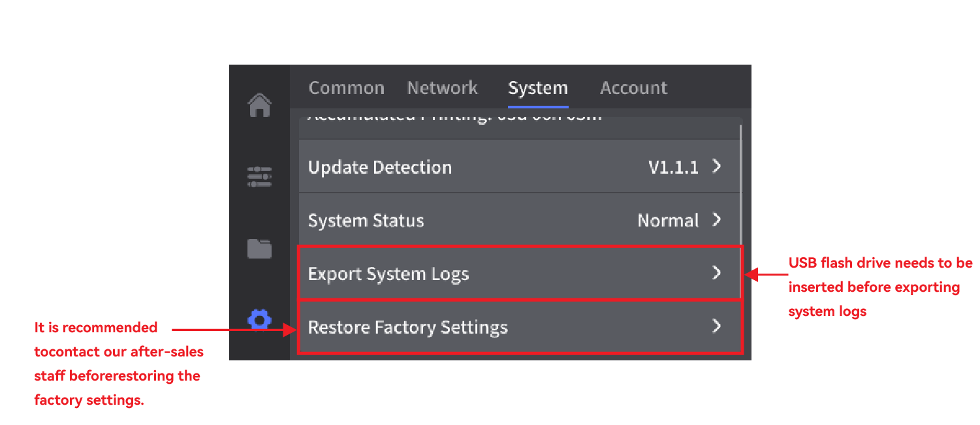Click the V1.1.1 version label

tap(673, 167)
